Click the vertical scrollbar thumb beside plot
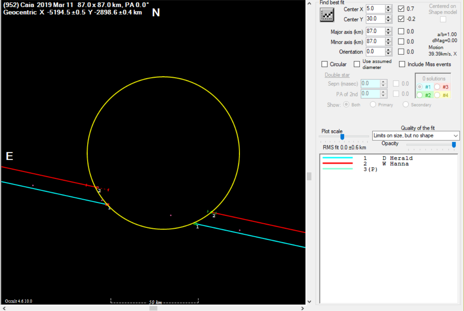The height and width of the screenshot is (311, 464). tap(309, 177)
